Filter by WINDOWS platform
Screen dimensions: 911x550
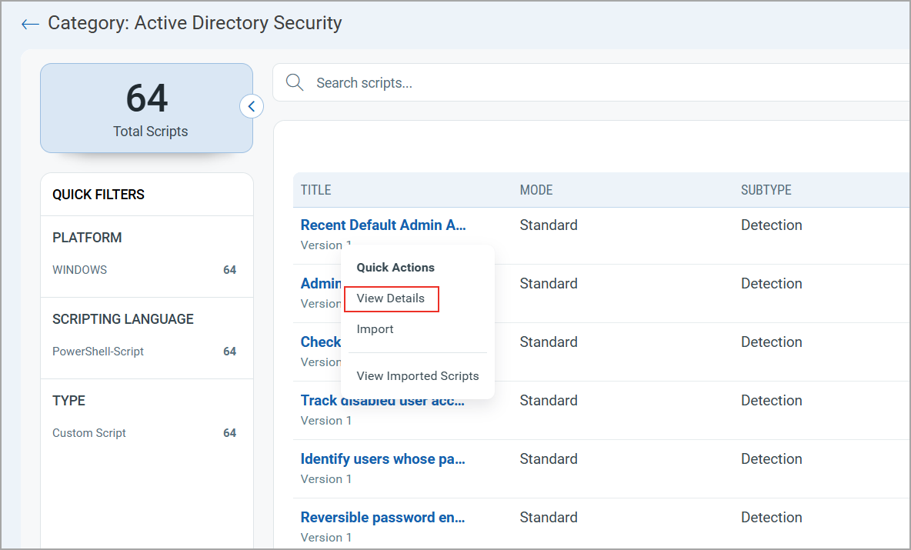[80, 270]
